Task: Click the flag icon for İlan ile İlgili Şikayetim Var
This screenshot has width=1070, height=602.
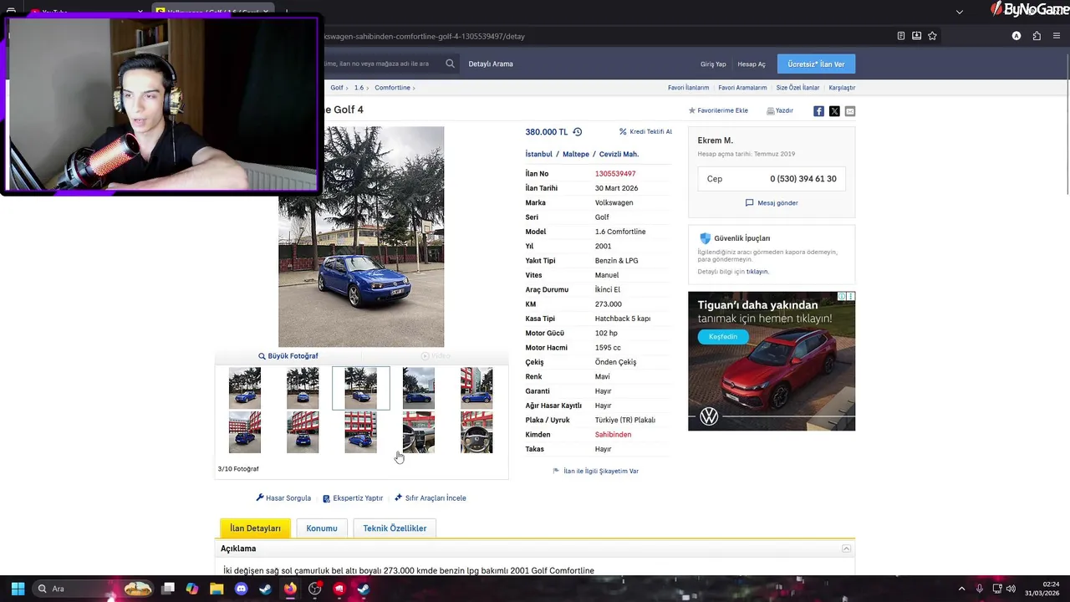Action: (556, 471)
